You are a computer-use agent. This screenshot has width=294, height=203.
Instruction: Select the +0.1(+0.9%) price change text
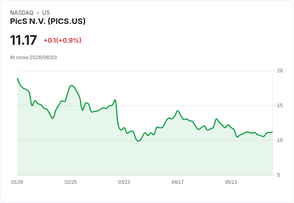pyautogui.click(x=62, y=40)
